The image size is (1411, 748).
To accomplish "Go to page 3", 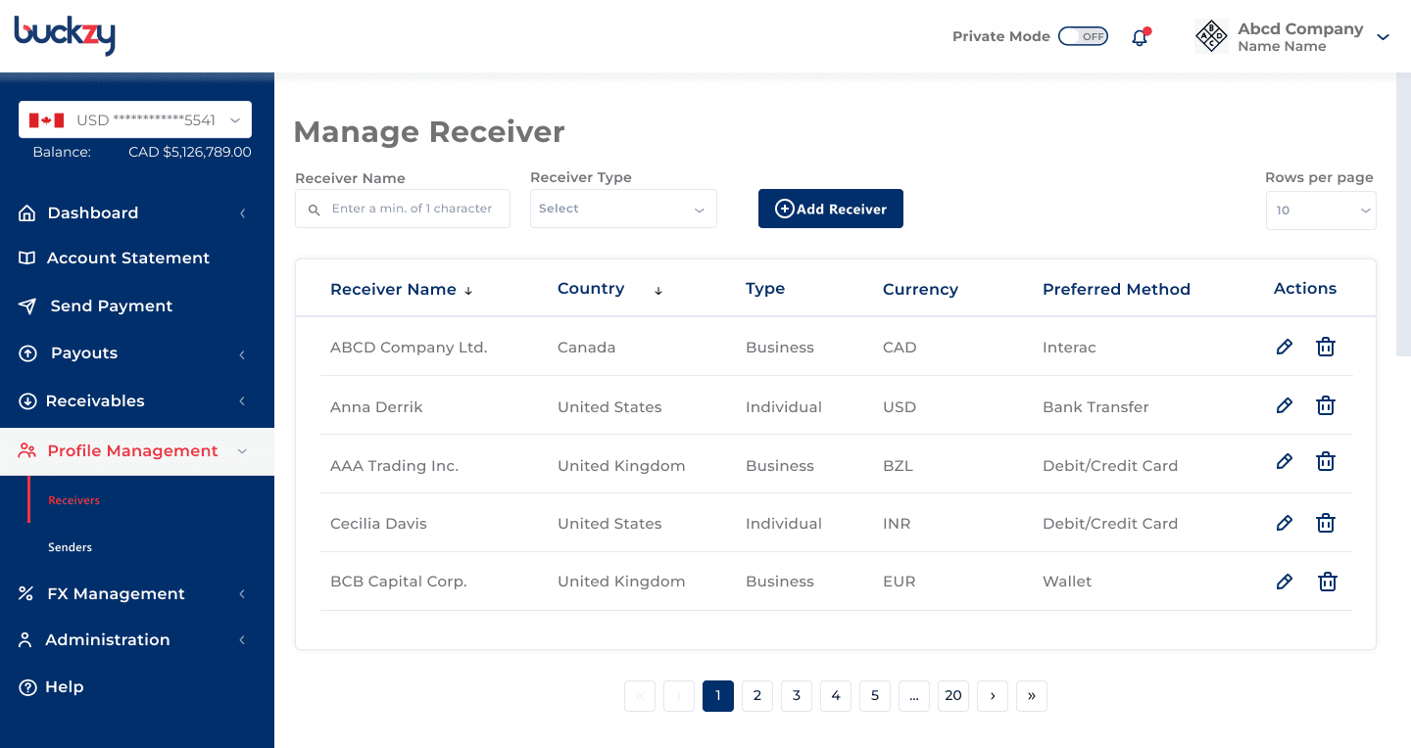I will (x=797, y=696).
